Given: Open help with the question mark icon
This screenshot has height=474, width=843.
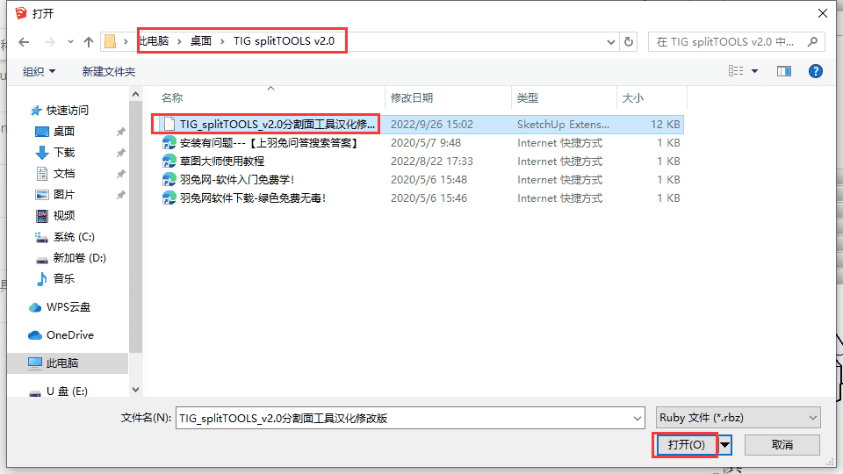Looking at the screenshot, I should (816, 71).
